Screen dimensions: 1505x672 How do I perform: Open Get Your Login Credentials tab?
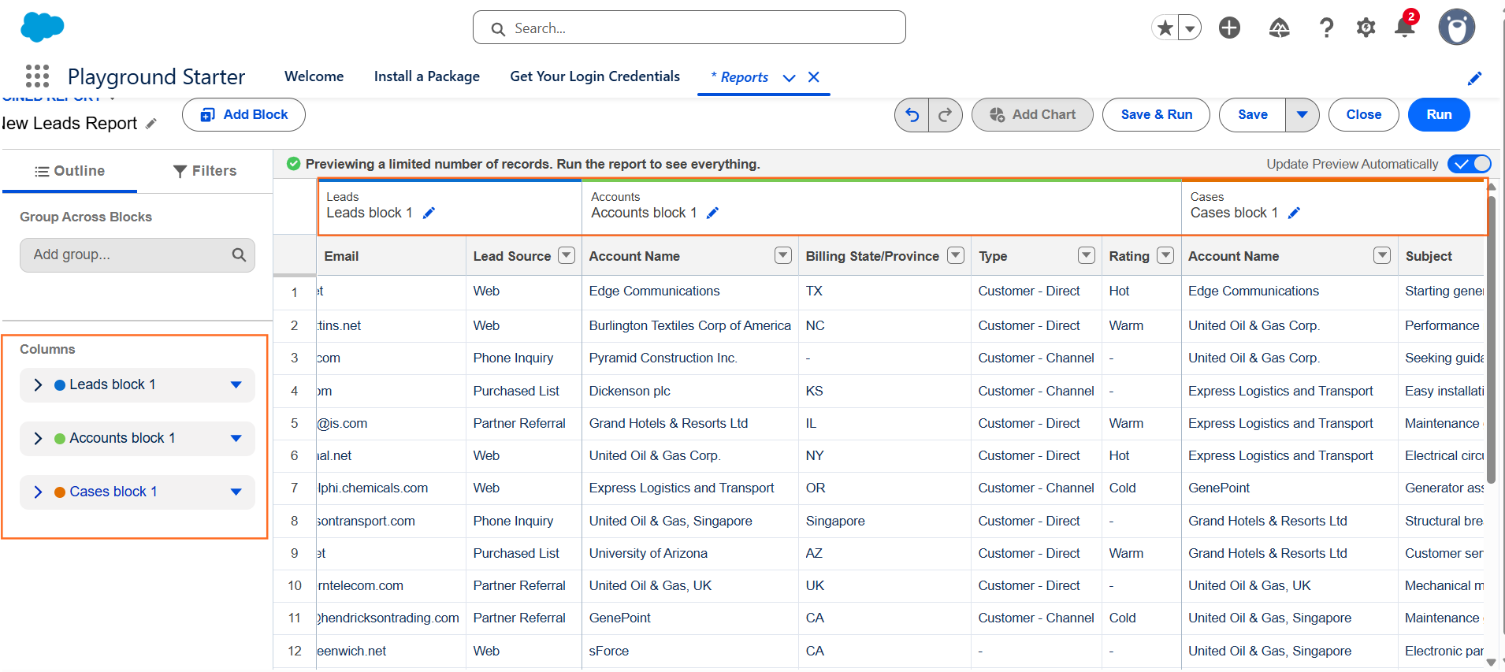(x=595, y=76)
